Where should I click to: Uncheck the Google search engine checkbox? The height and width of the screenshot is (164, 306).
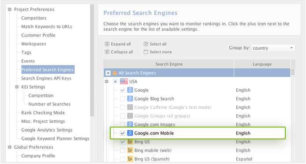click(123, 90)
